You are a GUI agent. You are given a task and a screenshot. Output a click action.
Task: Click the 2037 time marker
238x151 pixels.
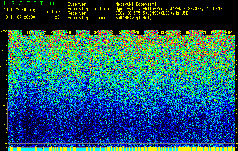click(162, 32)
